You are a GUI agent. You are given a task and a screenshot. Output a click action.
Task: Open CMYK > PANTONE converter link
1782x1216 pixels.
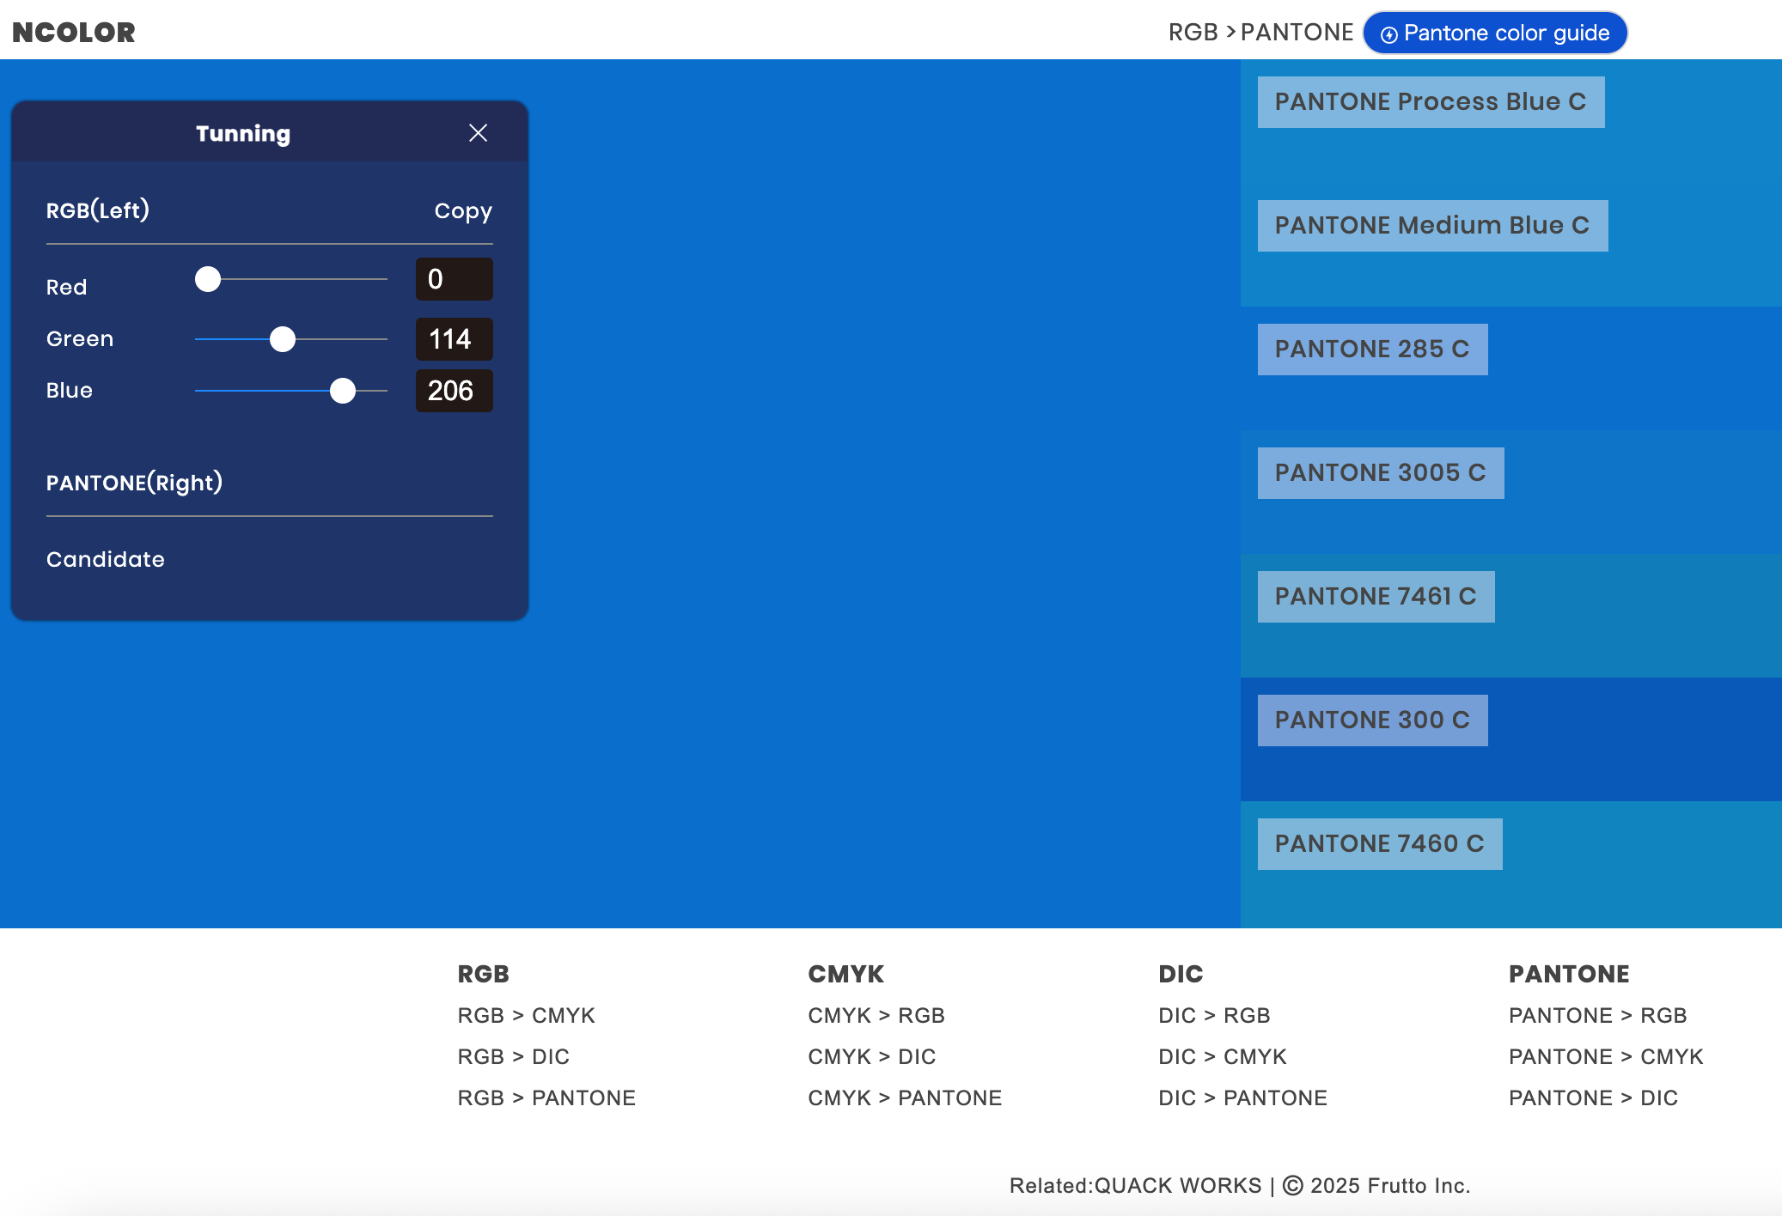click(905, 1097)
